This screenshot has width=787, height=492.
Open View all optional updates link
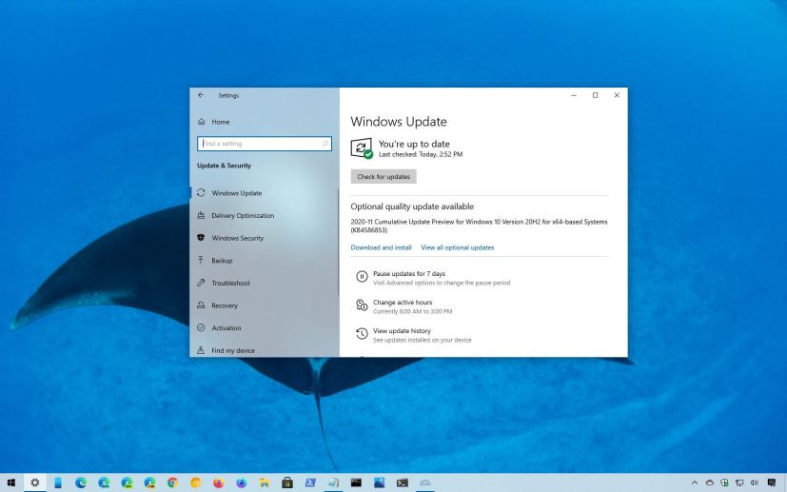[x=457, y=247]
